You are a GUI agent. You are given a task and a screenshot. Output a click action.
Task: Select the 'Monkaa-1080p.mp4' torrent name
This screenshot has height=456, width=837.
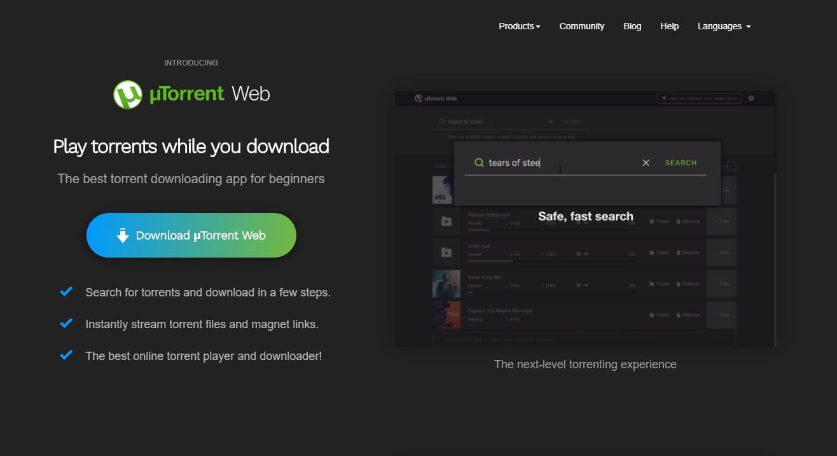click(x=489, y=215)
